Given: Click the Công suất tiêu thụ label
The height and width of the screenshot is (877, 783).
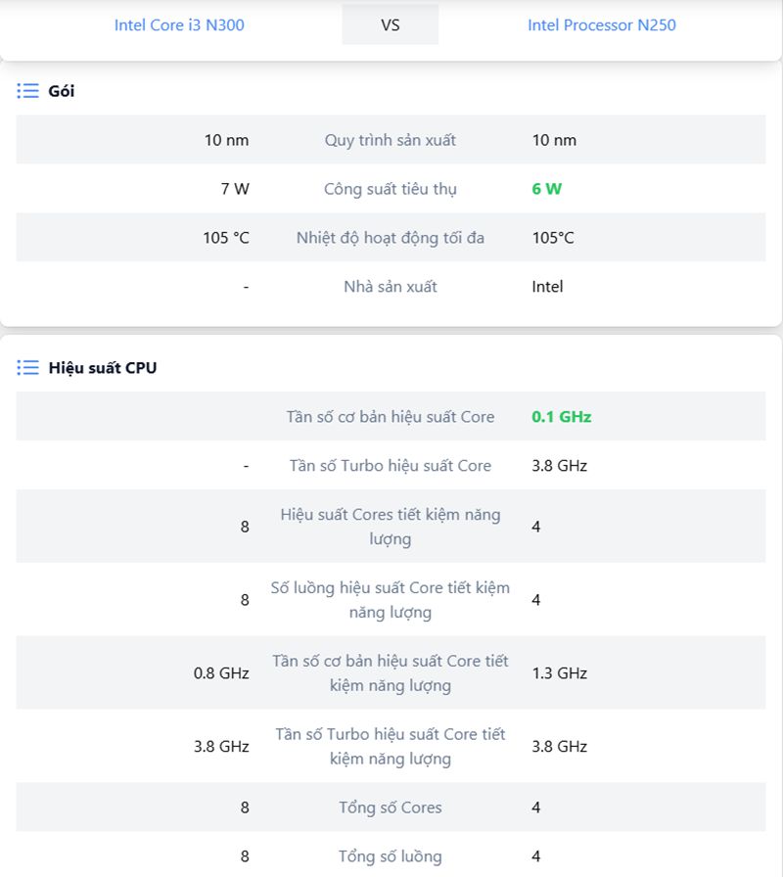Looking at the screenshot, I should point(390,189).
